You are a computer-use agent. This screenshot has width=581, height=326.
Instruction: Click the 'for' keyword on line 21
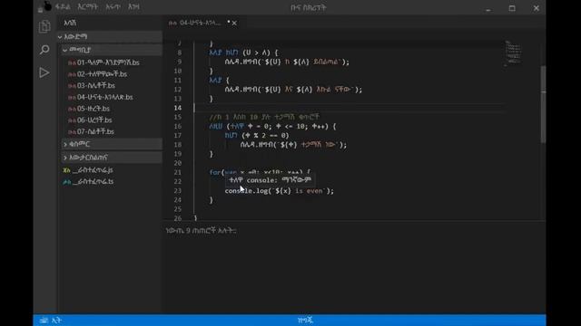pos(215,172)
